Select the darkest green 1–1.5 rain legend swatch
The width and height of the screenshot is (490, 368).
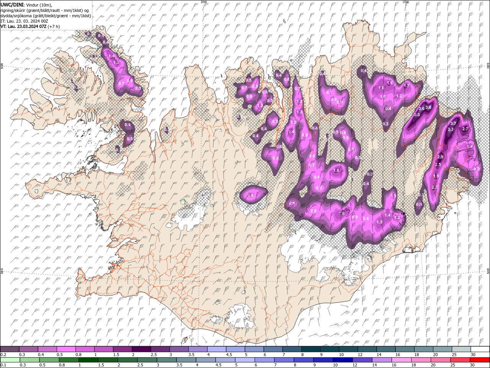click(88, 360)
